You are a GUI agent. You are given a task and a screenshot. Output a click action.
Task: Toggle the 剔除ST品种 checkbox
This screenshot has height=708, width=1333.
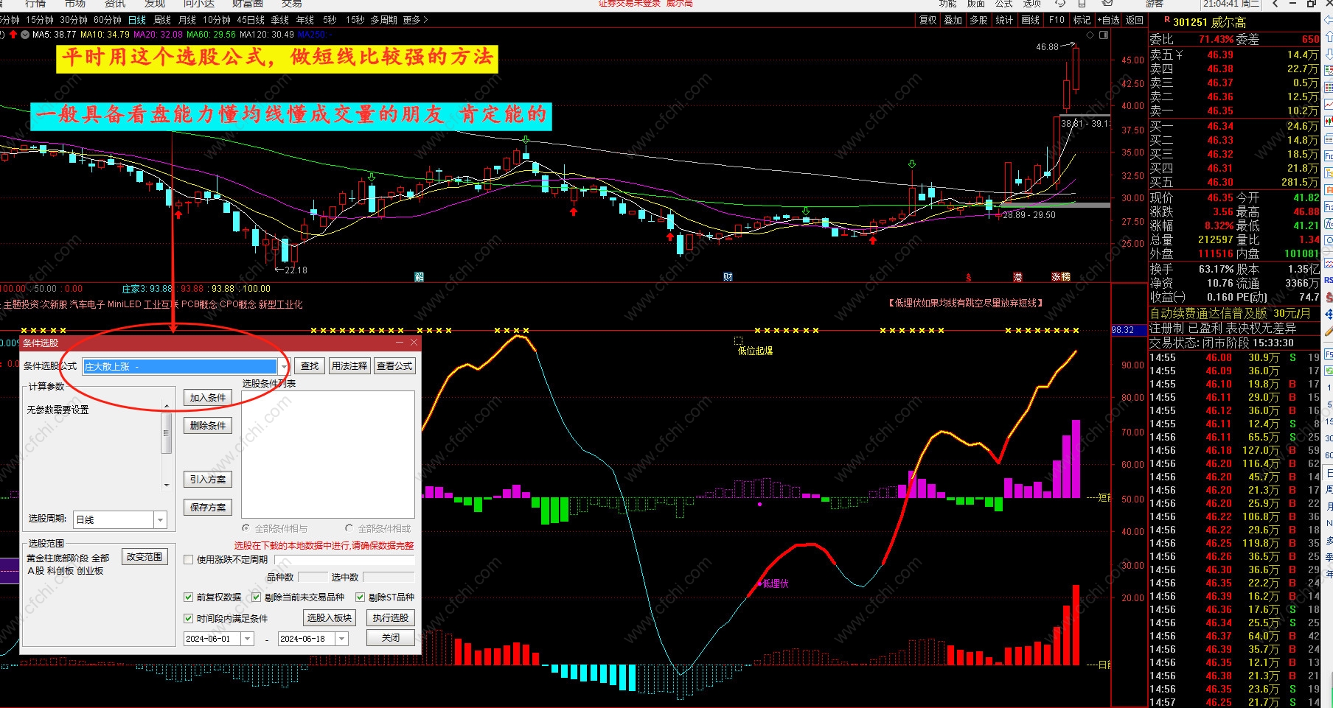coord(361,597)
